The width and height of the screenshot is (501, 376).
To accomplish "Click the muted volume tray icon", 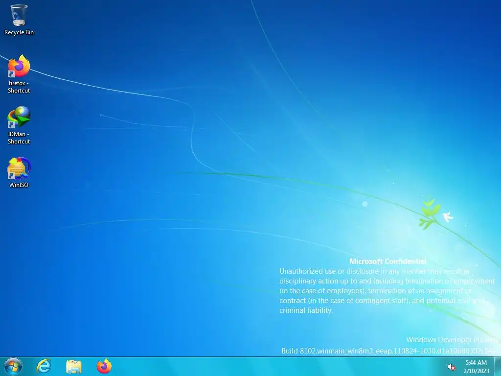I will coord(451,367).
